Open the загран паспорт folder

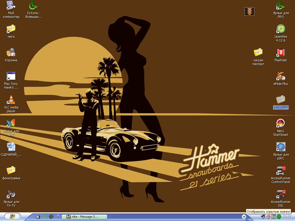point(258,53)
